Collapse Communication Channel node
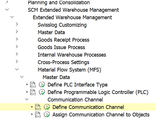 click(27, 99)
